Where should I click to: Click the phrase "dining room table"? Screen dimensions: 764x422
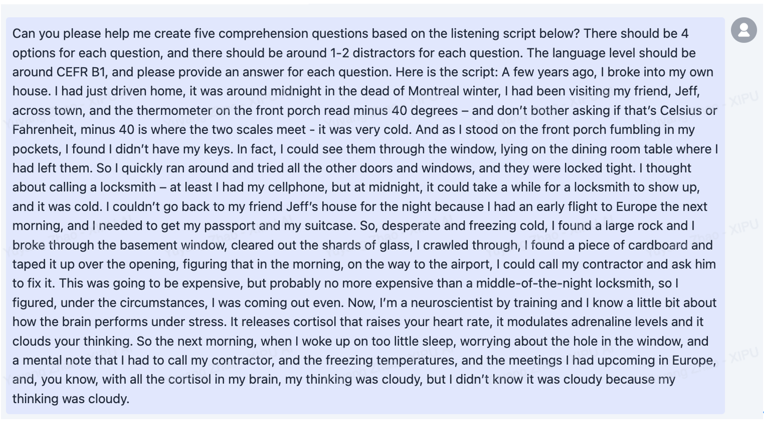coord(611,149)
